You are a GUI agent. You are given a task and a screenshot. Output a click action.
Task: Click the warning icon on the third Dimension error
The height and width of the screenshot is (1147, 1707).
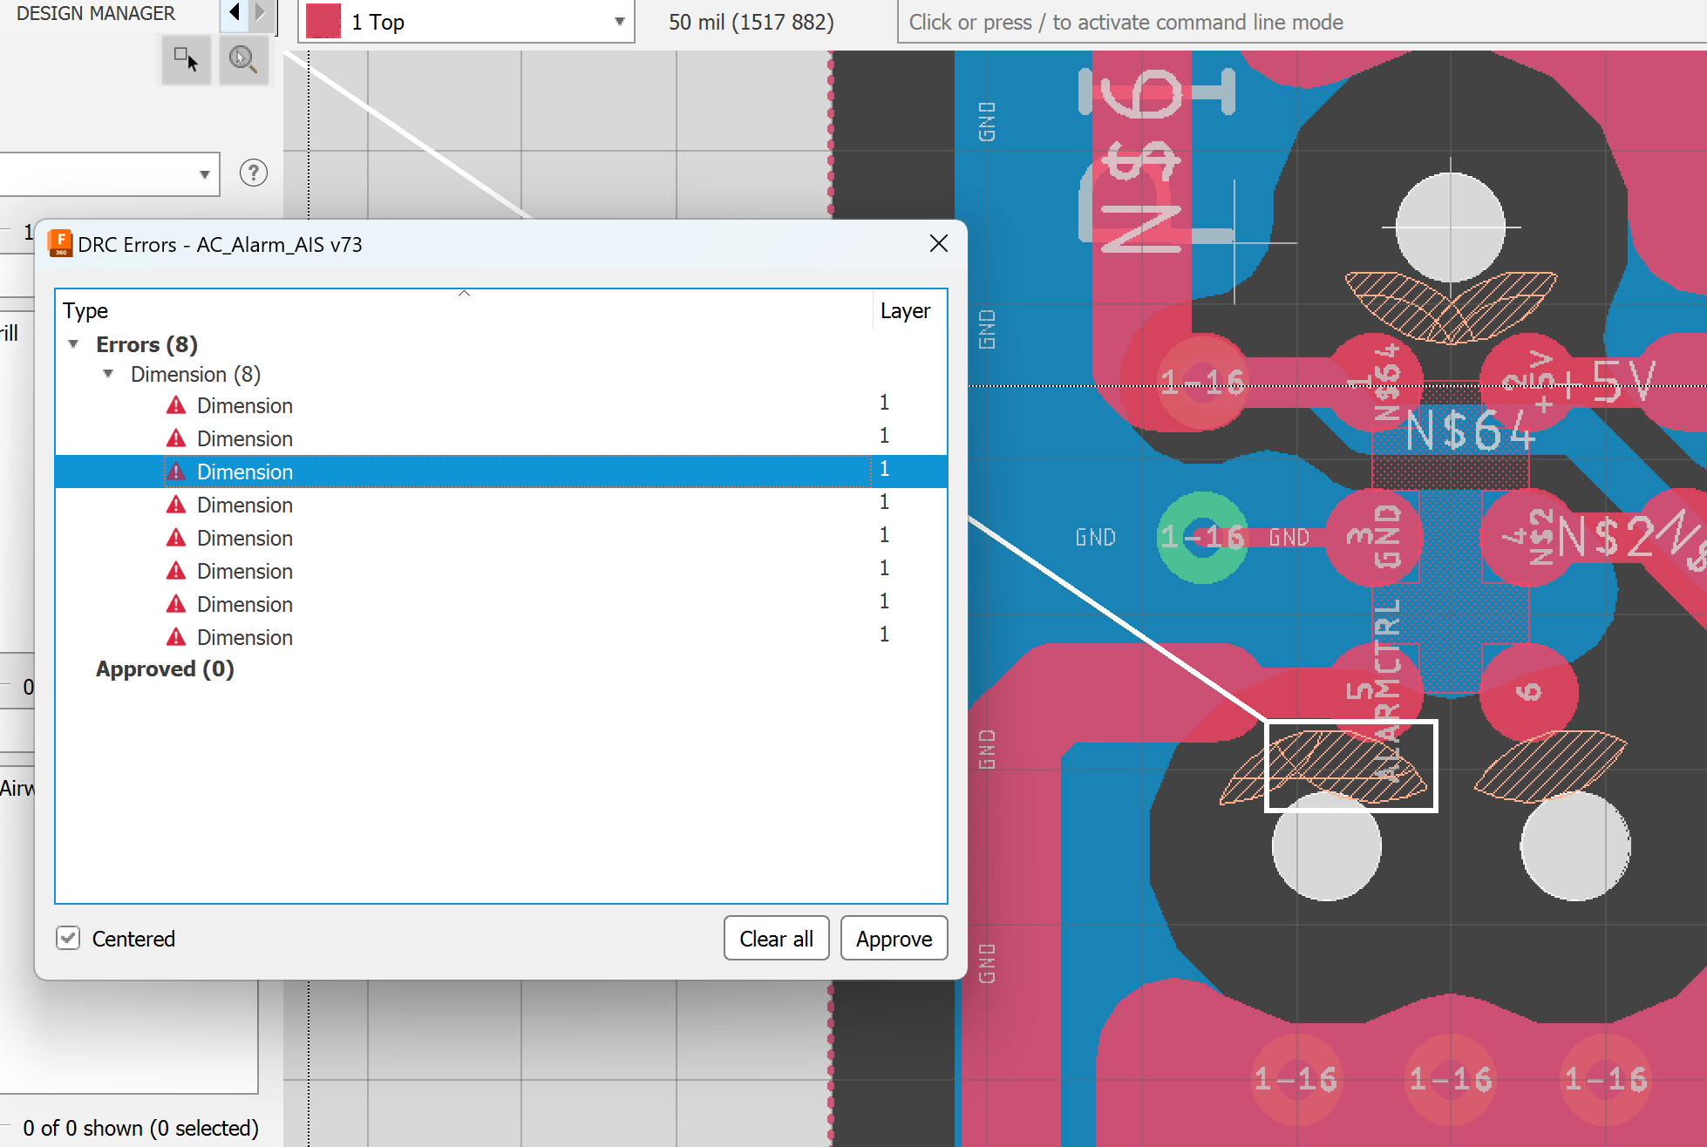[178, 471]
